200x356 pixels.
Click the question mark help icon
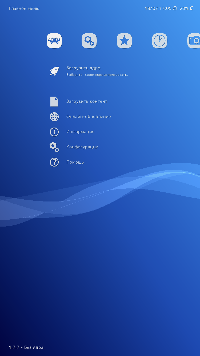(x=54, y=162)
